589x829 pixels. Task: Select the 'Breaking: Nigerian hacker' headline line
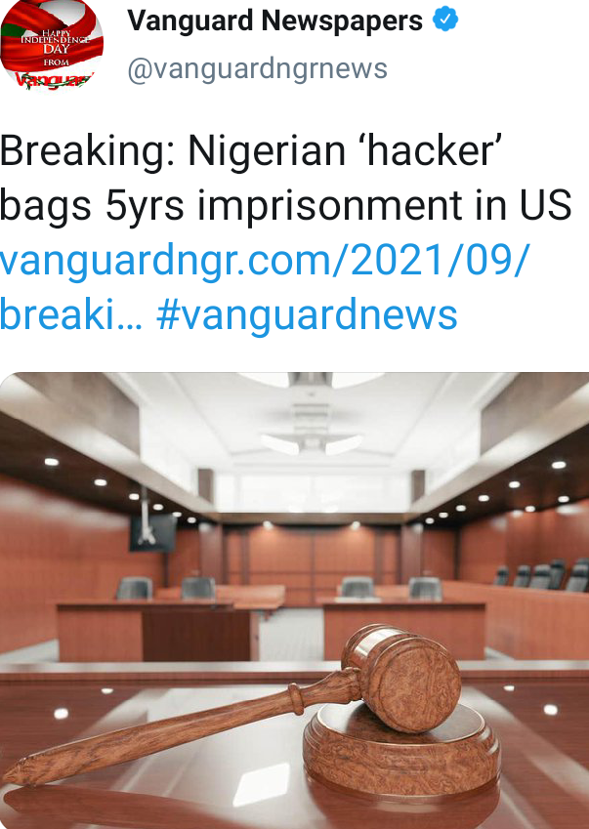coord(251,151)
